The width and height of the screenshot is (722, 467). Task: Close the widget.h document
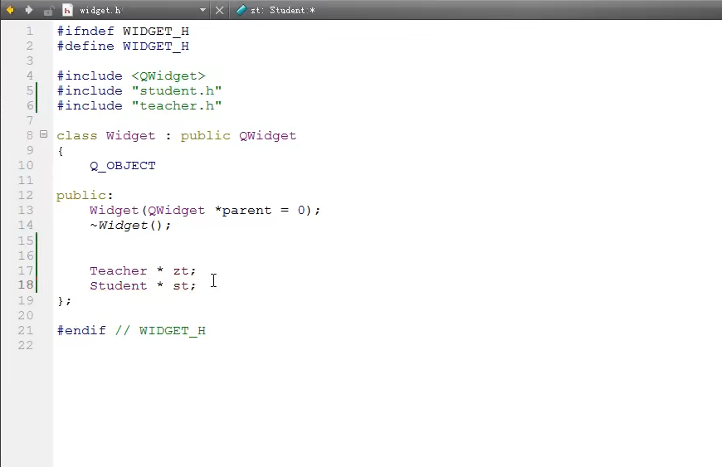click(220, 10)
